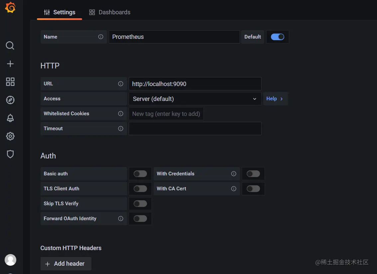This screenshot has height=274, width=377.
Task: Disable the Default data source toggle
Action: pyautogui.click(x=277, y=37)
